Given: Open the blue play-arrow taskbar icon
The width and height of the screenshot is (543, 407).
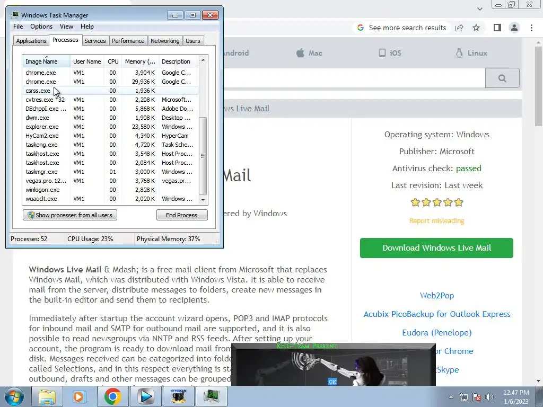Looking at the screenshot, I should pos(145,396).
